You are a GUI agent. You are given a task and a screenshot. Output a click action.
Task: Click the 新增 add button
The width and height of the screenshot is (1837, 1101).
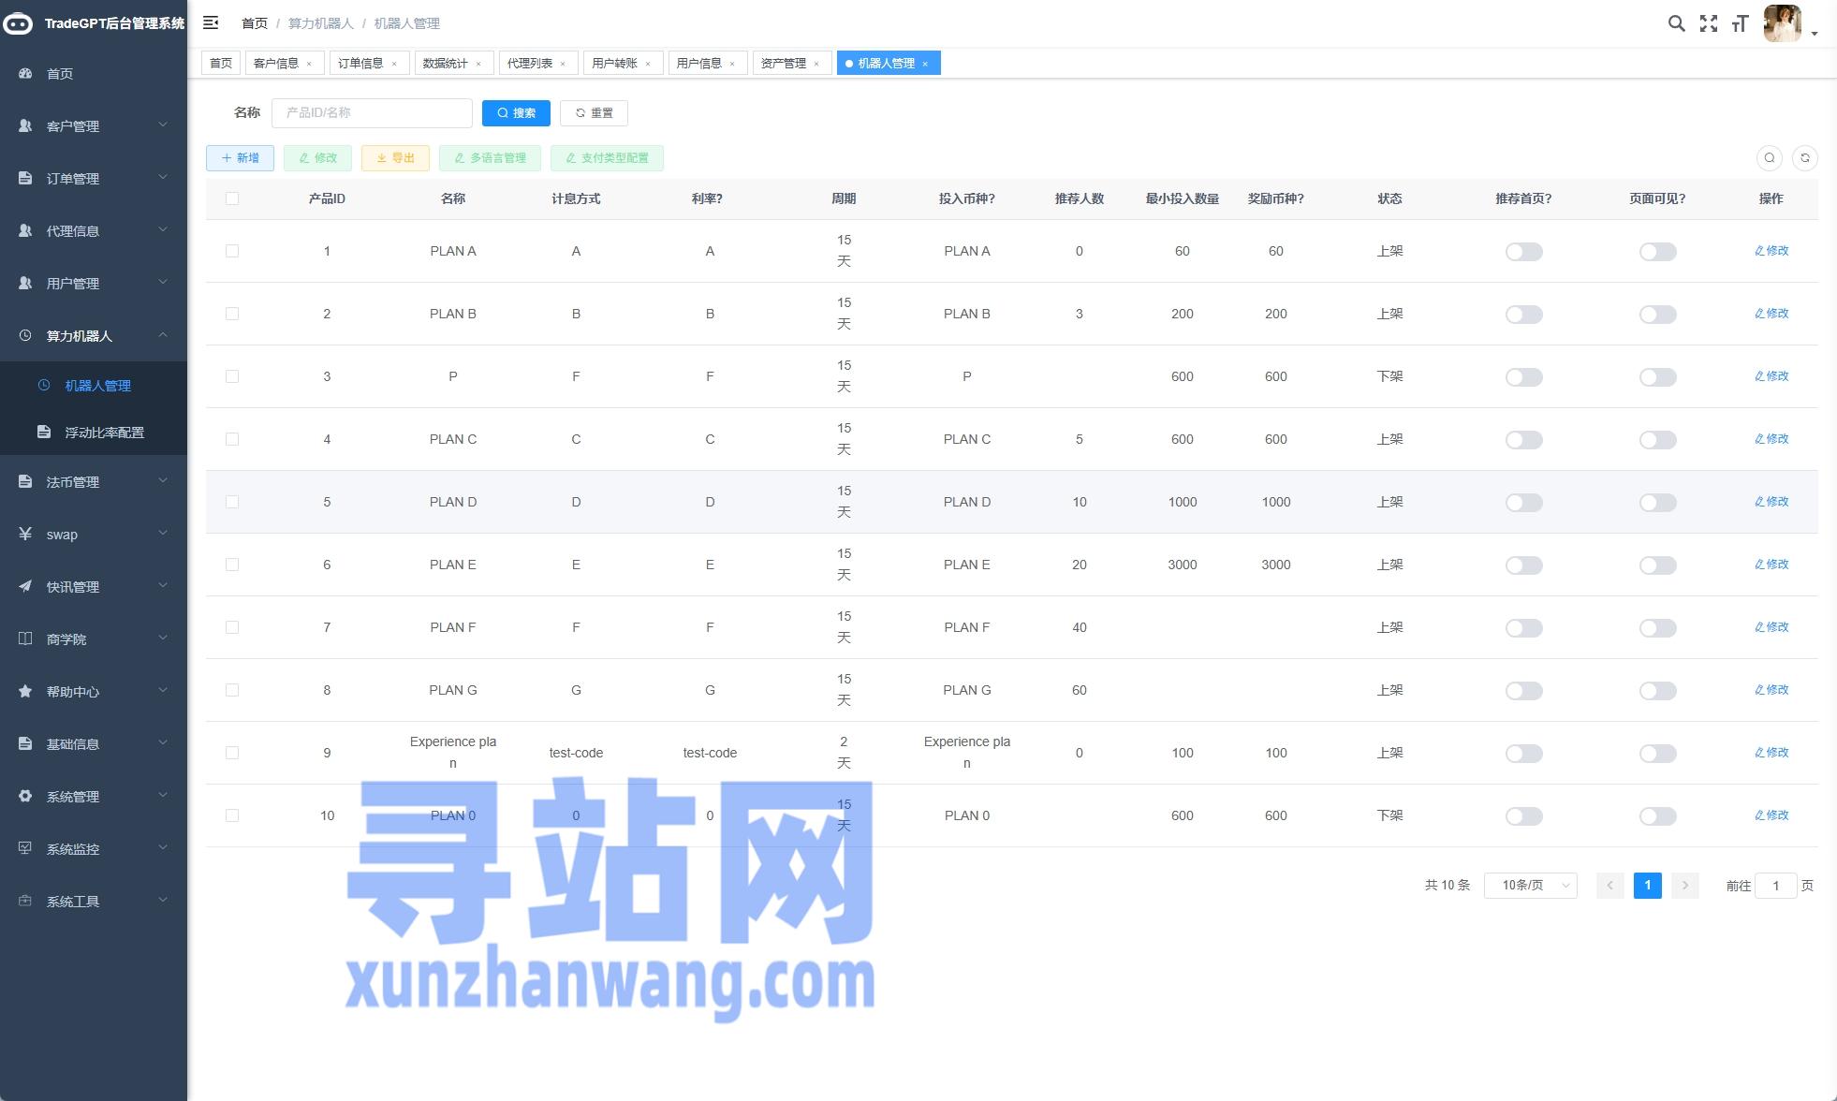pyautogui.click(x=240, y=158)
